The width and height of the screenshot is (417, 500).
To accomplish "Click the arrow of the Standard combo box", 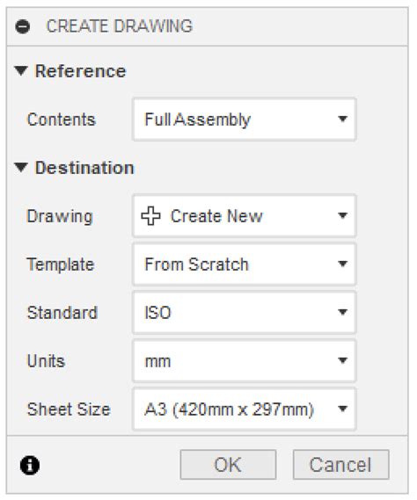I will click(x=342, y=312).
